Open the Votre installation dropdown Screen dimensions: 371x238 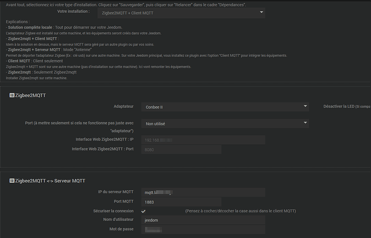pyautogui.click(x=182, y=12)
